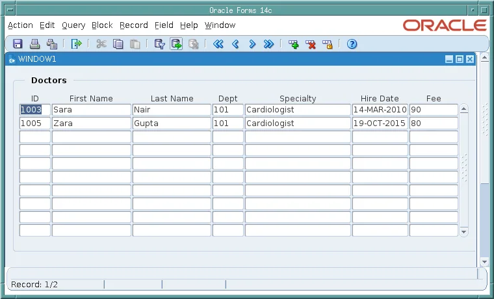
Task: Maximize WINDOW1 inner window
Action: click(460, 59)
